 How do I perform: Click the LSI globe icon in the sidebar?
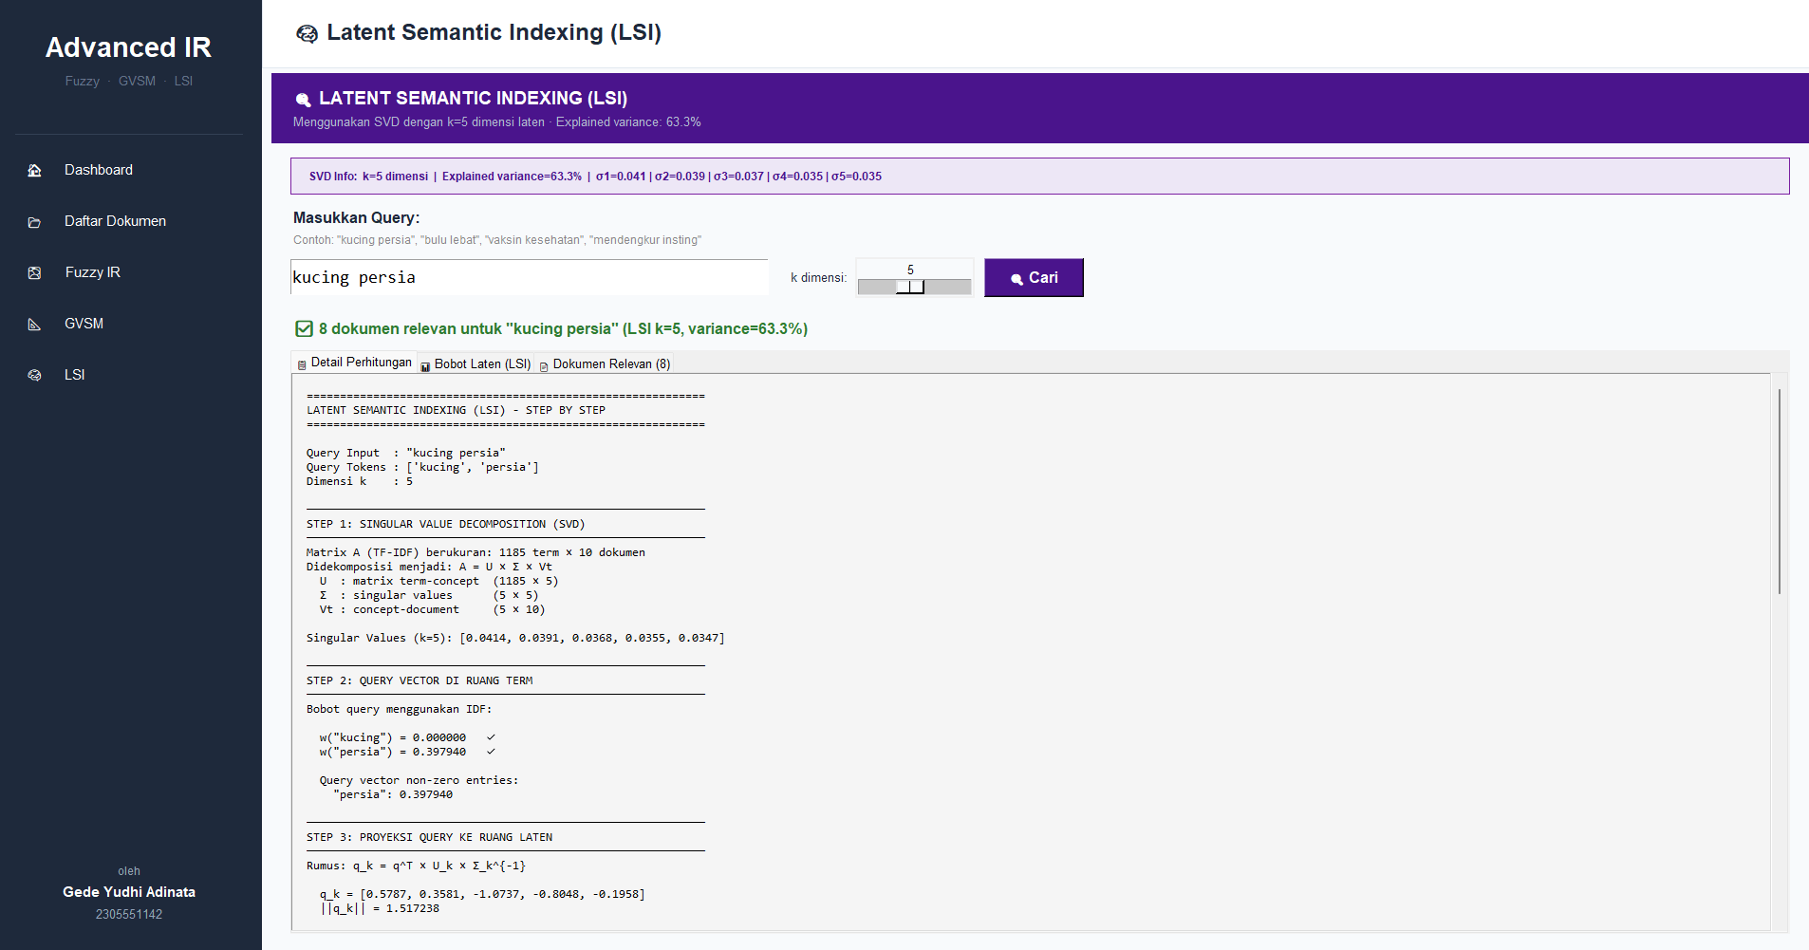tap(35, 375)
